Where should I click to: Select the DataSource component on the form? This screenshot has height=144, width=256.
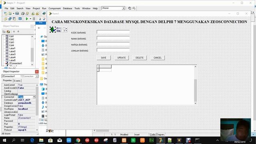[65, 30]
